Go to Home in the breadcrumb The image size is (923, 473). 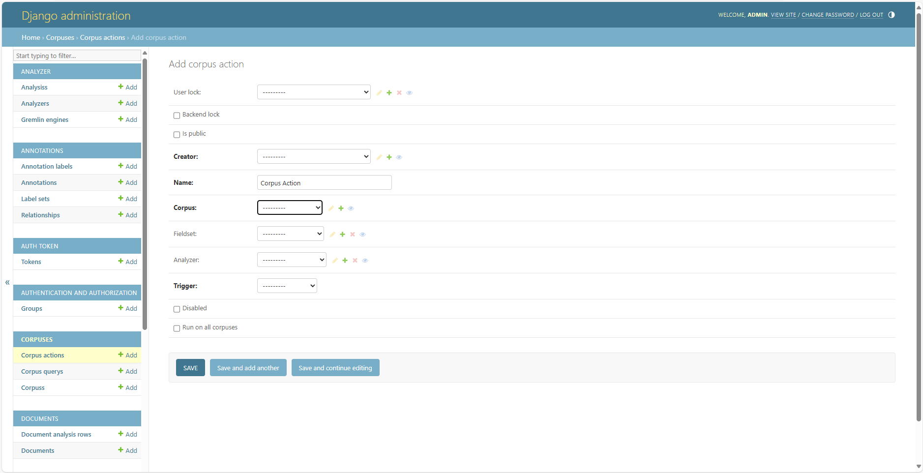[x=31, y=37]
